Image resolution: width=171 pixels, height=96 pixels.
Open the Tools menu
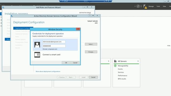pos(158,6)
